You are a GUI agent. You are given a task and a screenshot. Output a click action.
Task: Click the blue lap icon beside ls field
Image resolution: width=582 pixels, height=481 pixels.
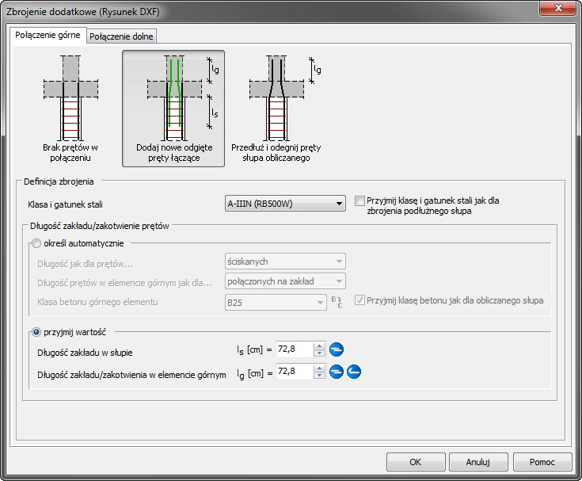pos(337,349)
